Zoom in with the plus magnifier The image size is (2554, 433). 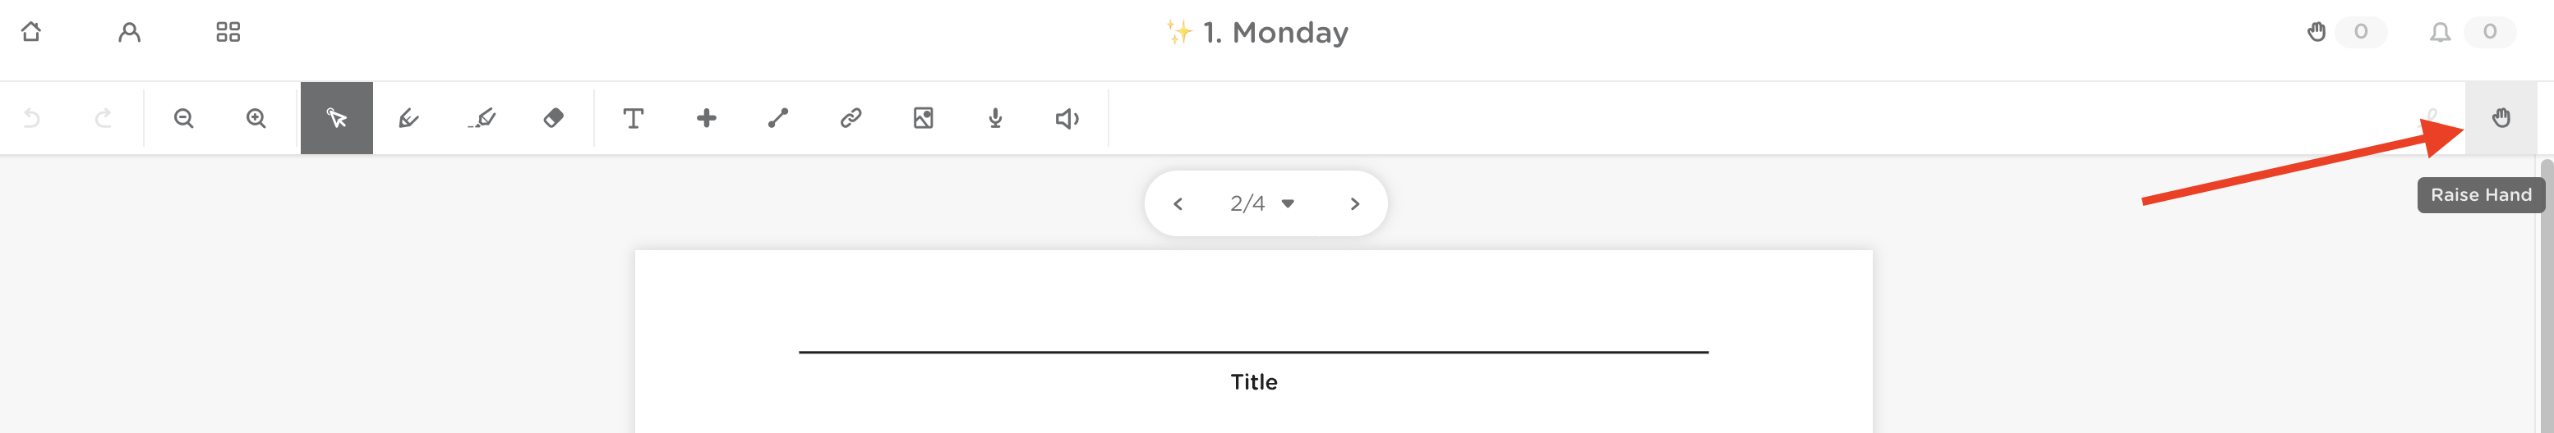pos(256,119)
